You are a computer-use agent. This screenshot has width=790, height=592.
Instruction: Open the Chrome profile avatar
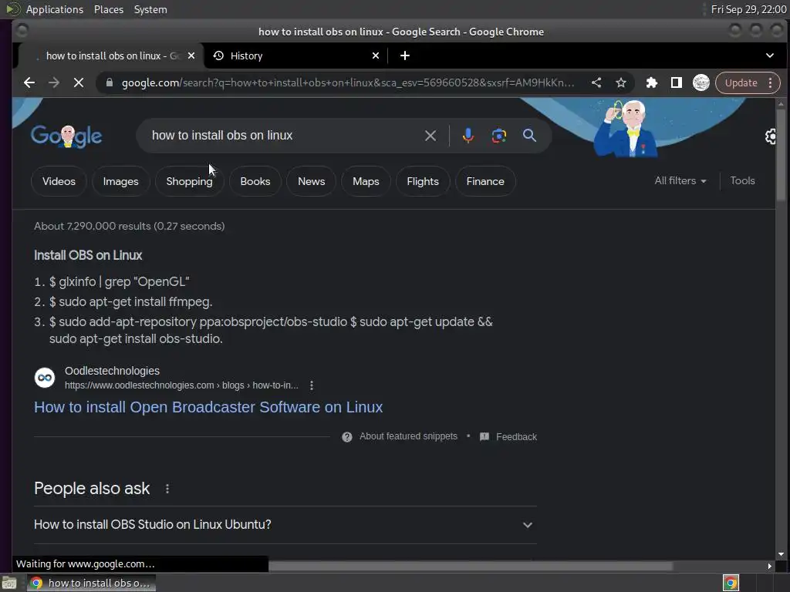tap(701, 82)
